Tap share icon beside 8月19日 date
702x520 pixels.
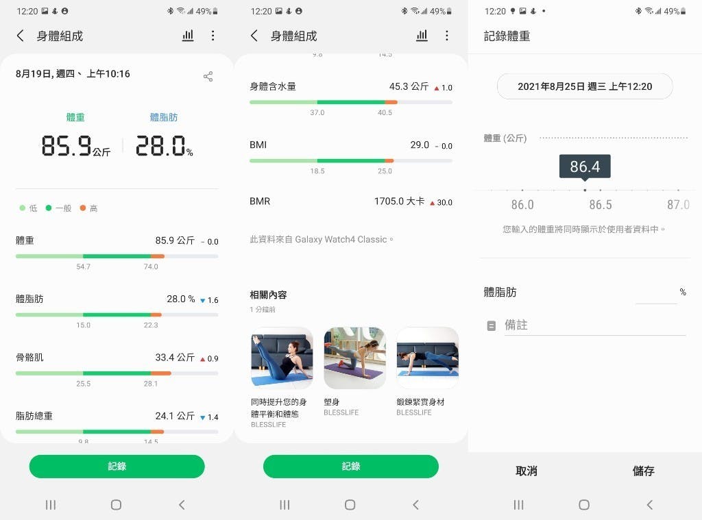tap(208, 77)
